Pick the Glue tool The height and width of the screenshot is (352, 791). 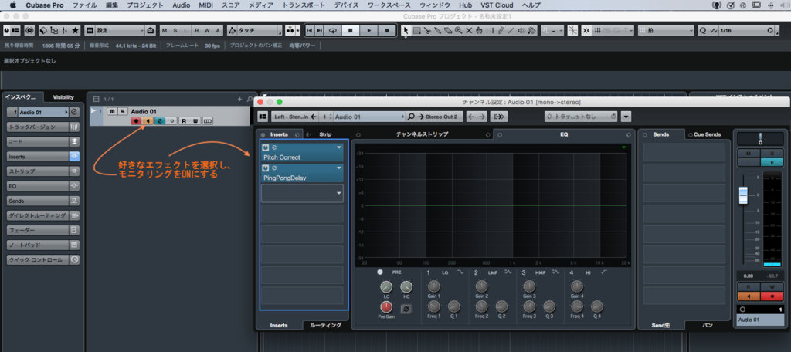(437, 30)
